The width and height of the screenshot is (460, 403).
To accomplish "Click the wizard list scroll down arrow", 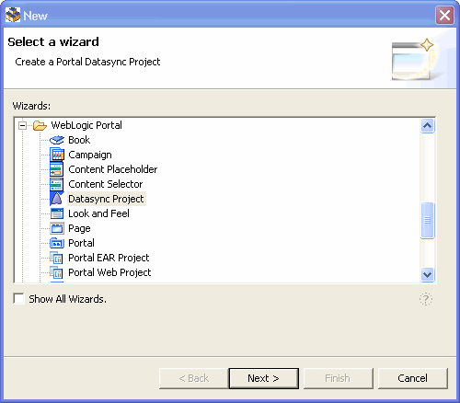I will click(x=428, y=274).
